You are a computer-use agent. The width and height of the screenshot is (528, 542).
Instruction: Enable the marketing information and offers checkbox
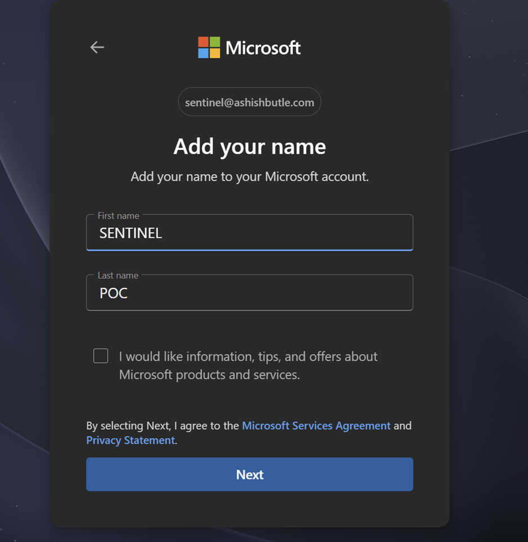pos(101,356)
